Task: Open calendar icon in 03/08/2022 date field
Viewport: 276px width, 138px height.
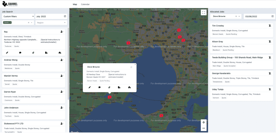Action: tap(273, 16)
